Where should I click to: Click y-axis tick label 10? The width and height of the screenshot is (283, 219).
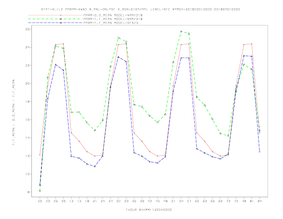point(28,174)
